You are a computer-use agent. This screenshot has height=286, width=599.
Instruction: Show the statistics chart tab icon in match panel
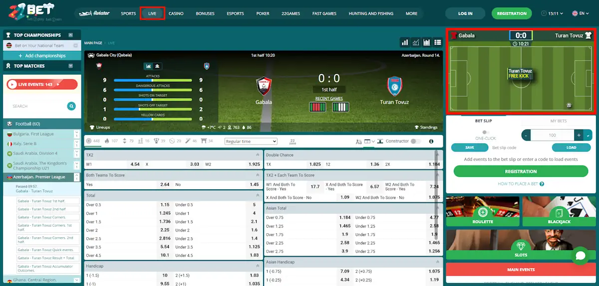click(149, 66)
